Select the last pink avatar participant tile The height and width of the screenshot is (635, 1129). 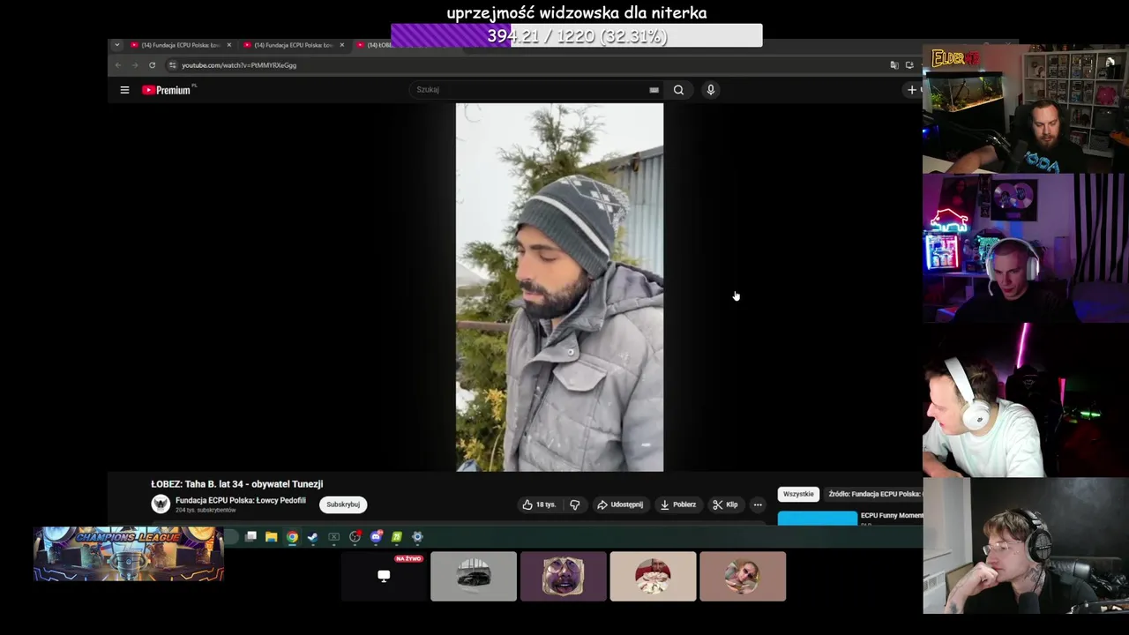pos(743,576)
